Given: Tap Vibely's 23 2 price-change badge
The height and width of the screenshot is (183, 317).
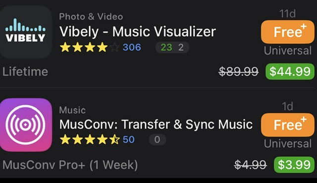Looking at the screenshot, I should pos(172,48).
